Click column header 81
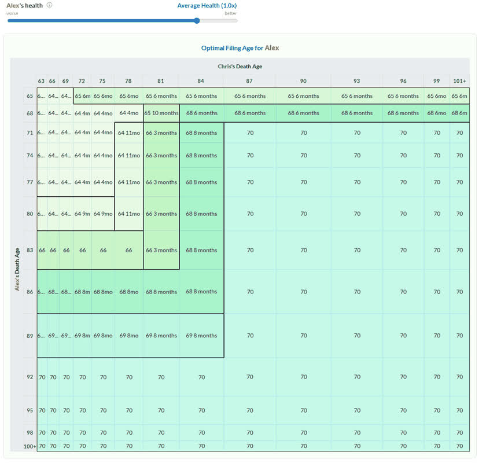The image size is (486, 463). click(x=161, y=81)
